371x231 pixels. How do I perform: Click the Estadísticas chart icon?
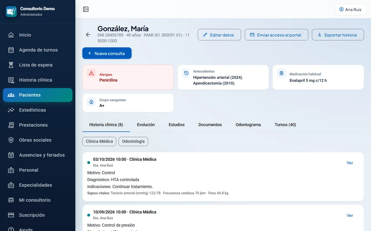11,110
